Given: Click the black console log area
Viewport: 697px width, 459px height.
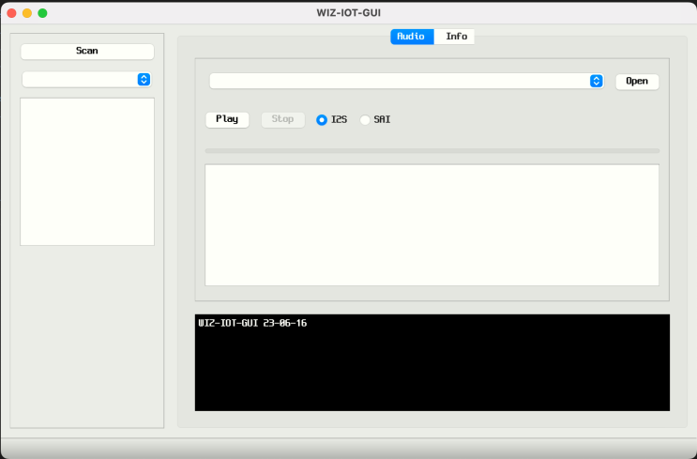Looking at the screenshot, I should [432, 362].
